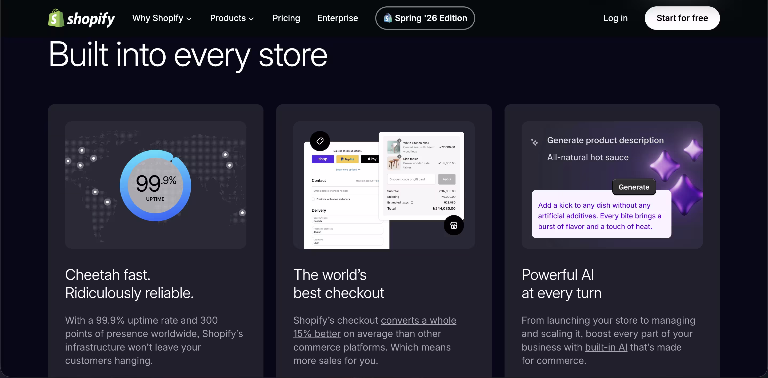Screen dimensions: 768x378
Task: Go to the Pricing page
Action: pyautogui.click(x=286, y=18)
